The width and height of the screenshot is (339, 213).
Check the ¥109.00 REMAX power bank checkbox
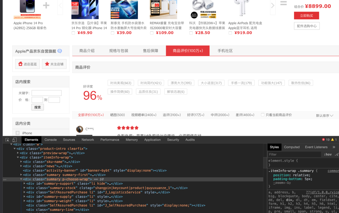[x=152, y=33]
